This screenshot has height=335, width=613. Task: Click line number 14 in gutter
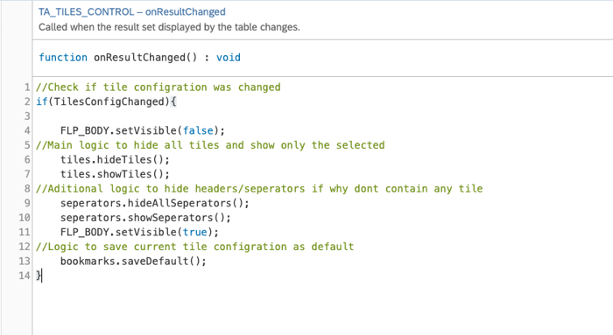click(25, 276)
